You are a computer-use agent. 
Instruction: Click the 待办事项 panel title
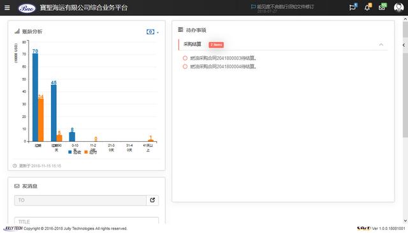coord(196,30)
